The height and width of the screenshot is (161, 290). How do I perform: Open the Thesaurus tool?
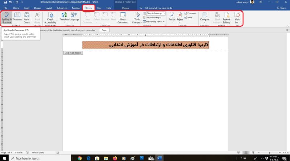point(17,18)
